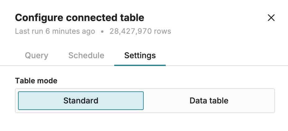Screen dimensions: 288x131
Task: Dismiss the panel with the X icon
Action: 271,18
